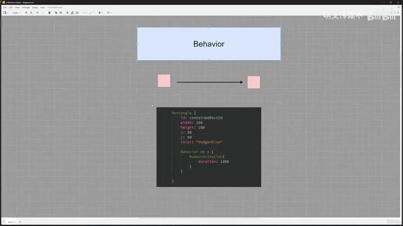Select the black arrow between pink squares
The height and width of the screenshot is (226, 403).
click(x=210, y=82)
